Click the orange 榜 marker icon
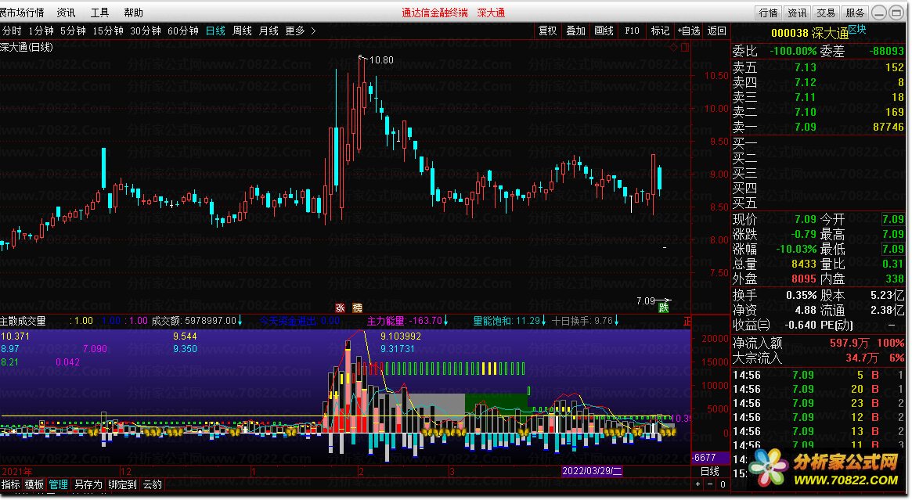 tap(358, 308)
